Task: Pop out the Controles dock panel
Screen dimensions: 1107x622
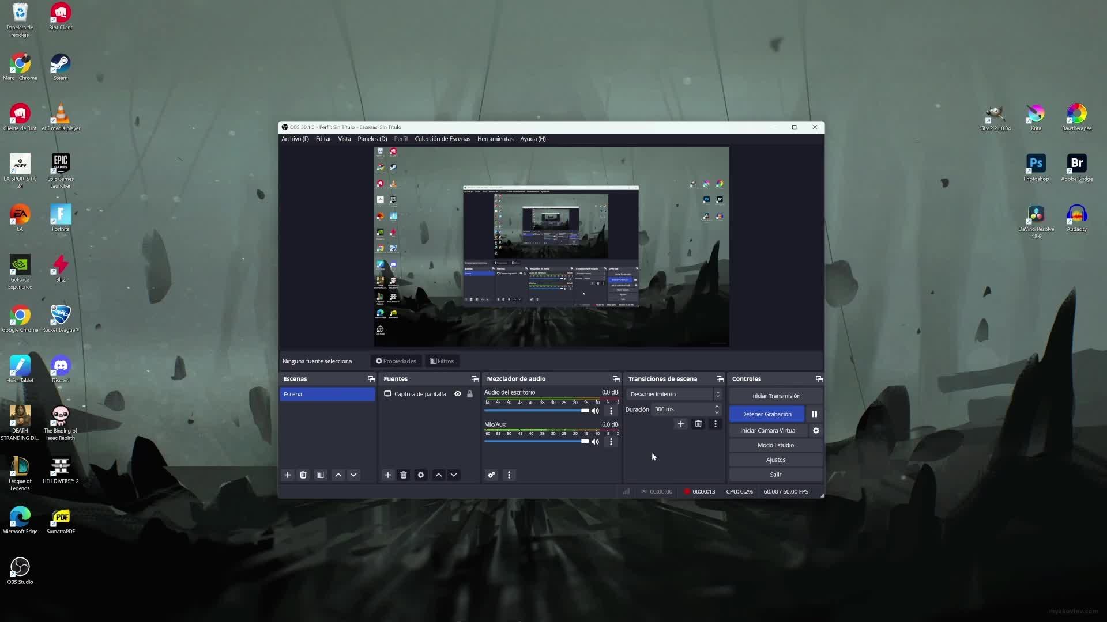Action: (x=819, y=379)
